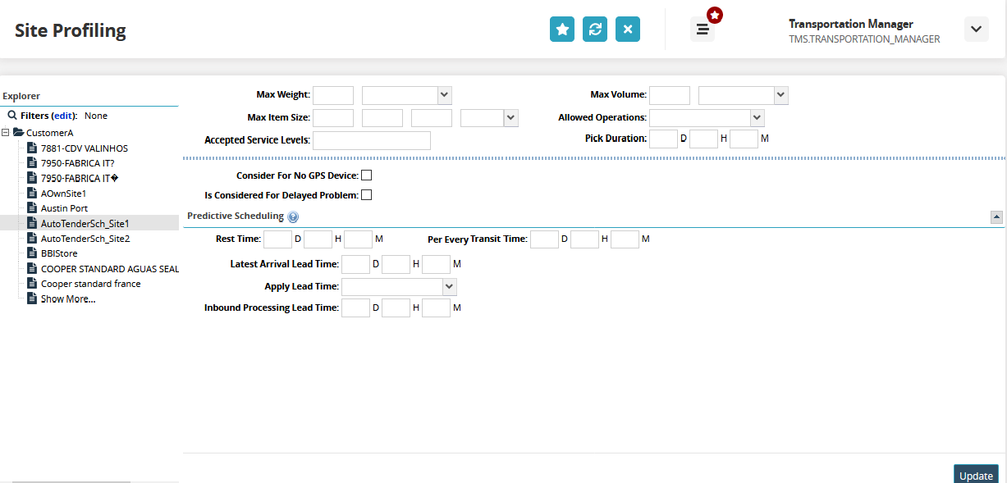Expand the Transportation Manager user dropdown
This screenshot has height=483, width=1007.
click(976, 30)
